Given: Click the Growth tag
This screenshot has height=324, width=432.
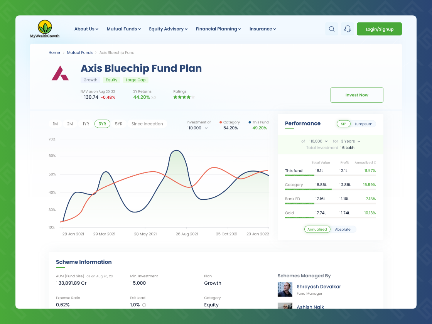Looking at the screenshot, I should 90,80.
